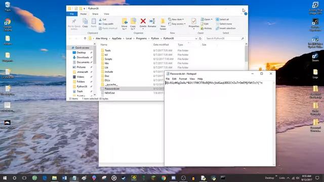Open the Logs folder on desktop
This screenshot has width=324, height=182.
315,74
